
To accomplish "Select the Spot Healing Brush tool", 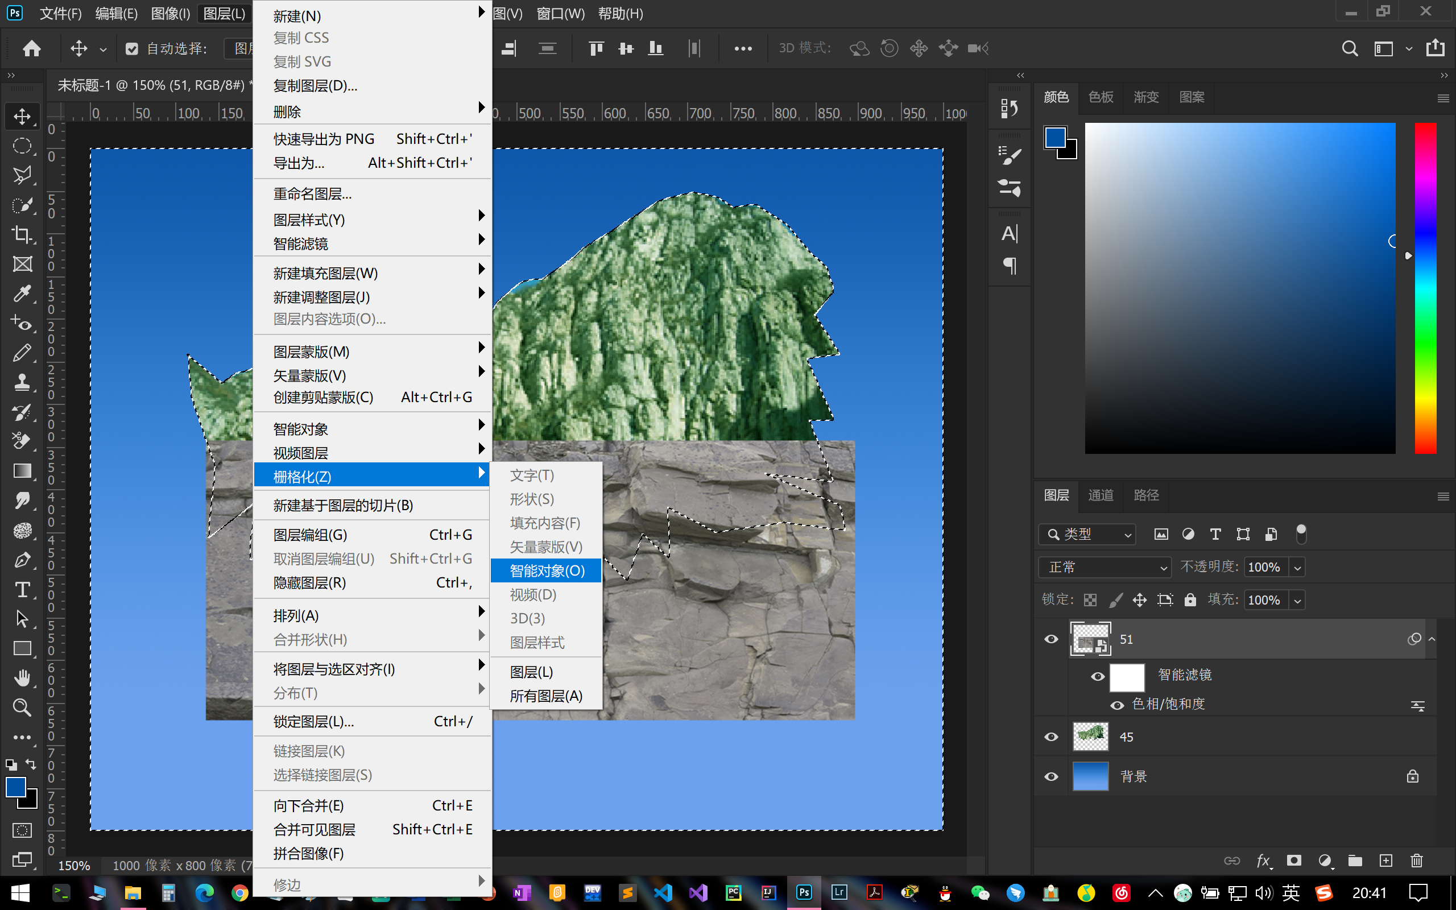I will click(22, 323).
